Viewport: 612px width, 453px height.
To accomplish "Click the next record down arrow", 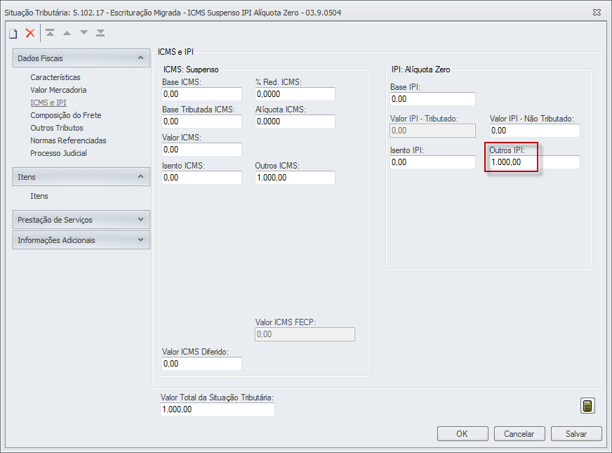I will (x=84, y=33).
